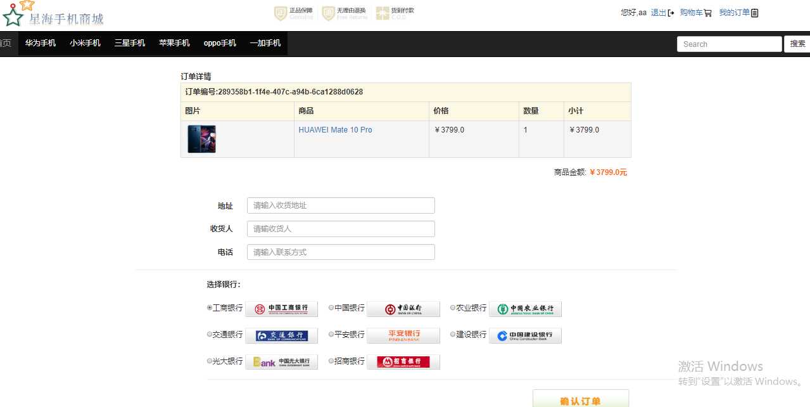Open the oppo手机 category

pyautogui.click(x=220, y=43)
